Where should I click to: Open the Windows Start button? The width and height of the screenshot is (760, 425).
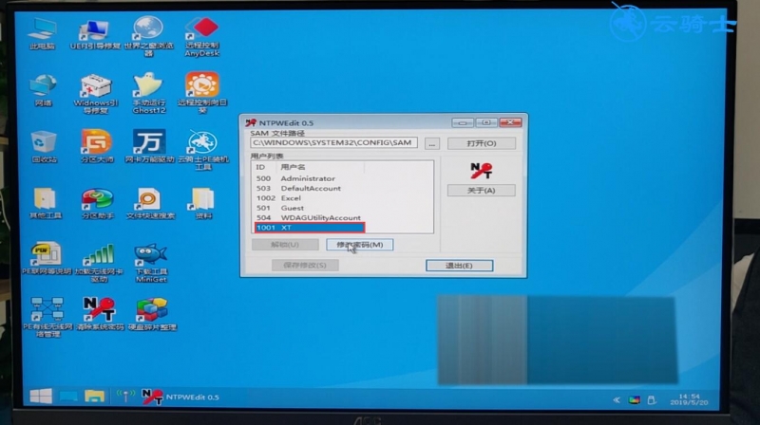[41, 397]
